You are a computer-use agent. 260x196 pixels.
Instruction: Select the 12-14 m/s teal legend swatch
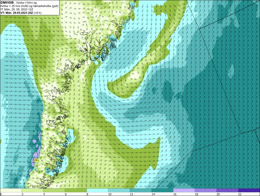[x=141, y=190]
